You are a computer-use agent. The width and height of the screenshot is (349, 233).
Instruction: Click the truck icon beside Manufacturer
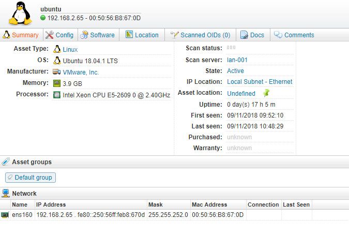coord(57,72)
